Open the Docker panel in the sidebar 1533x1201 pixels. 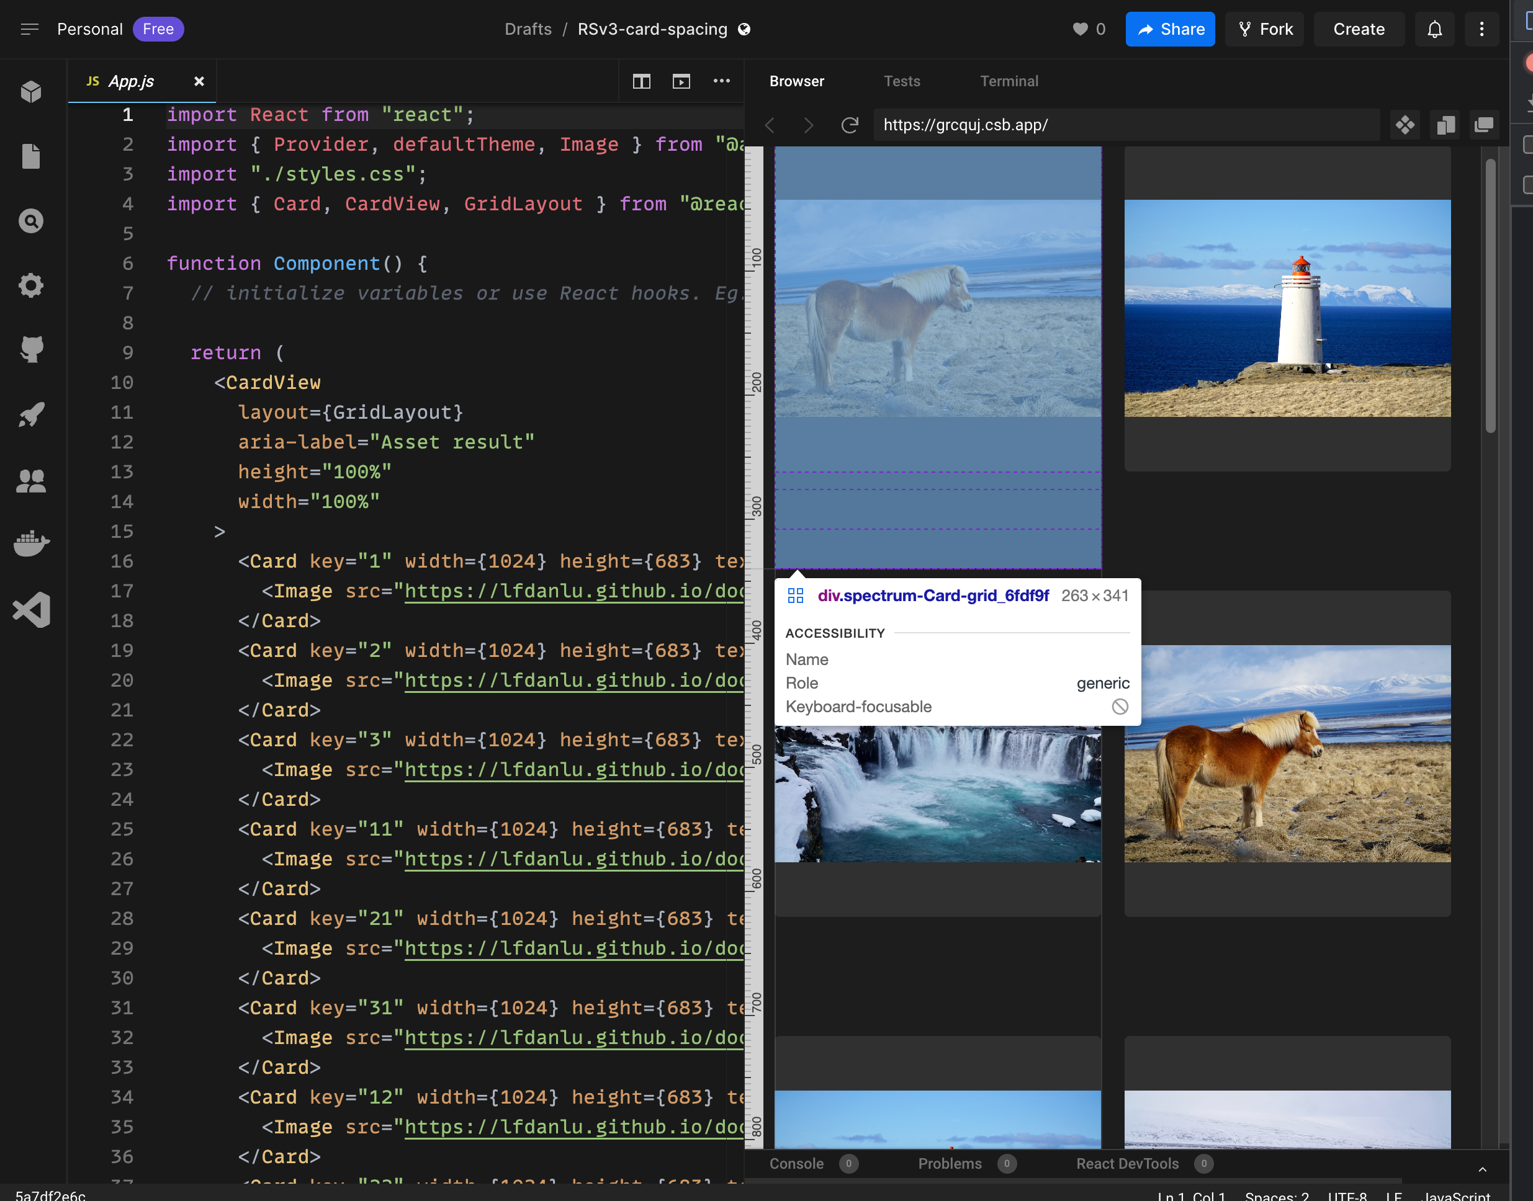[x=31, y=543]
